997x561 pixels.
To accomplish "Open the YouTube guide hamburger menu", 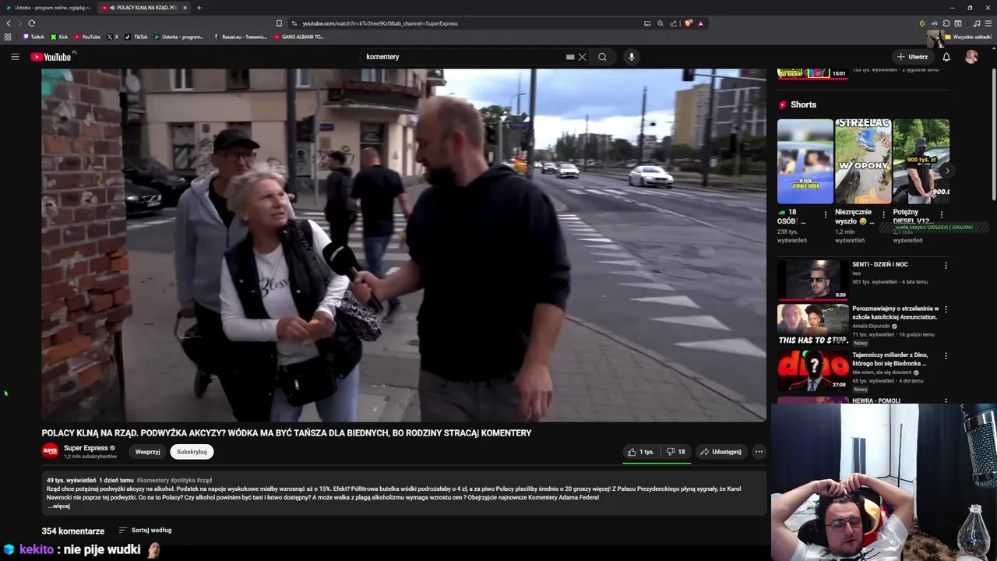I will click(x=15, y=57).
